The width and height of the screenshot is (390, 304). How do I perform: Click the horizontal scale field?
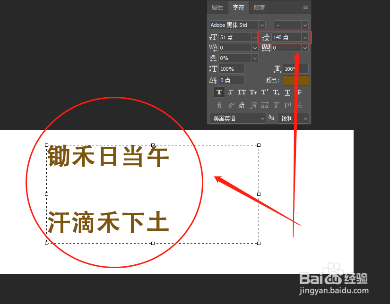[x=296, y=69]
